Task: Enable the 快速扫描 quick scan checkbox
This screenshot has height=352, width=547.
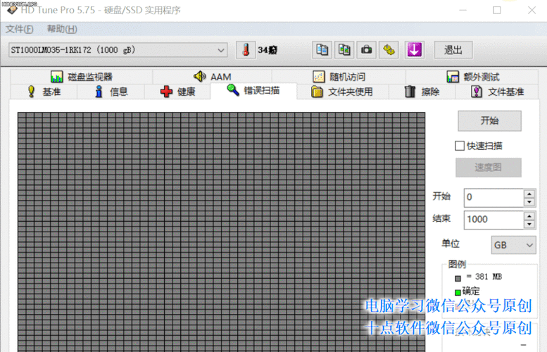Action: [460, 146]
